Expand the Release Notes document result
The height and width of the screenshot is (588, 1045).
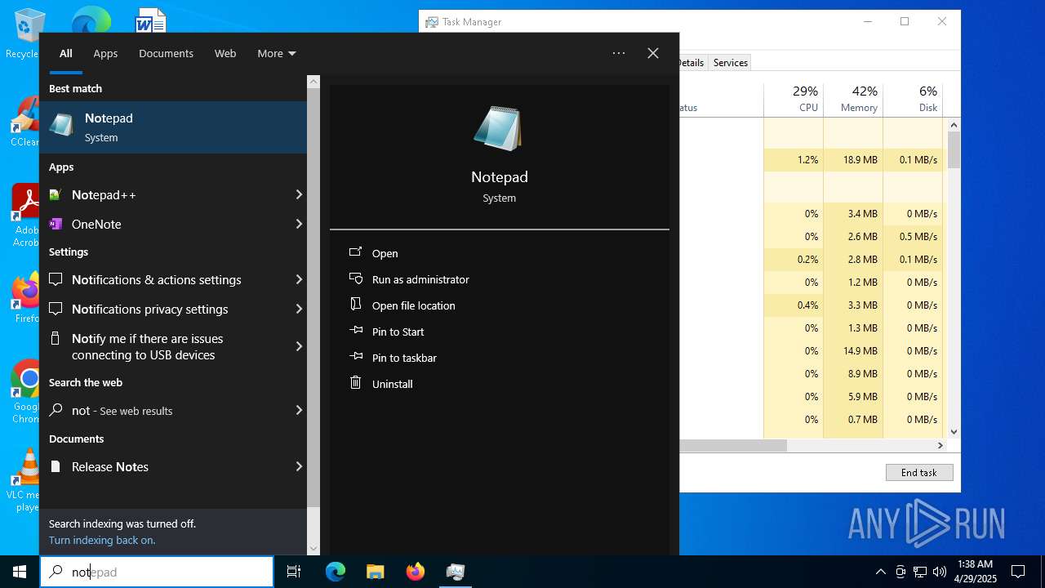point(299,466)
